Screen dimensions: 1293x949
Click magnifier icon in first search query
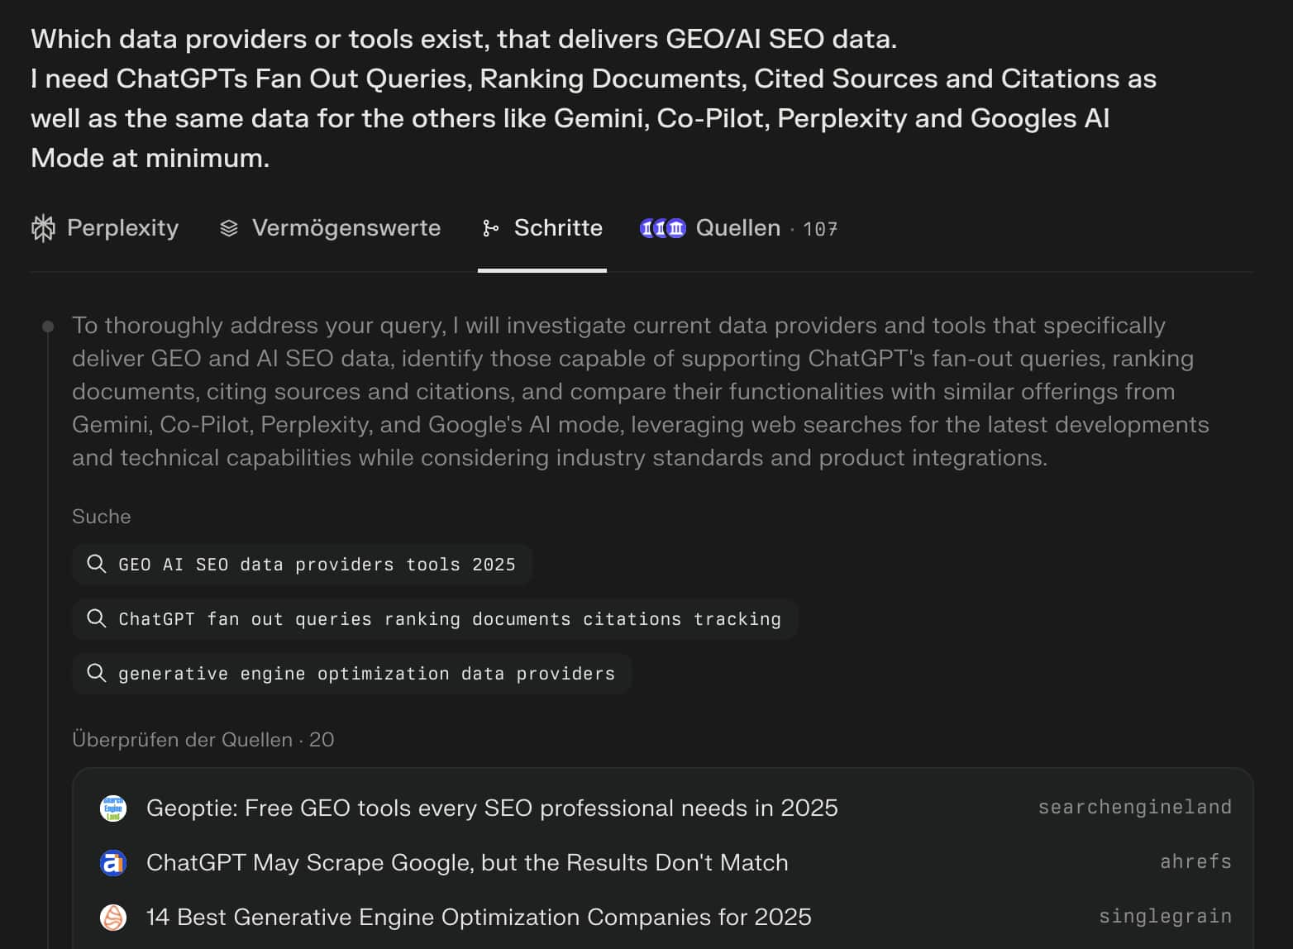click(97, 564)
